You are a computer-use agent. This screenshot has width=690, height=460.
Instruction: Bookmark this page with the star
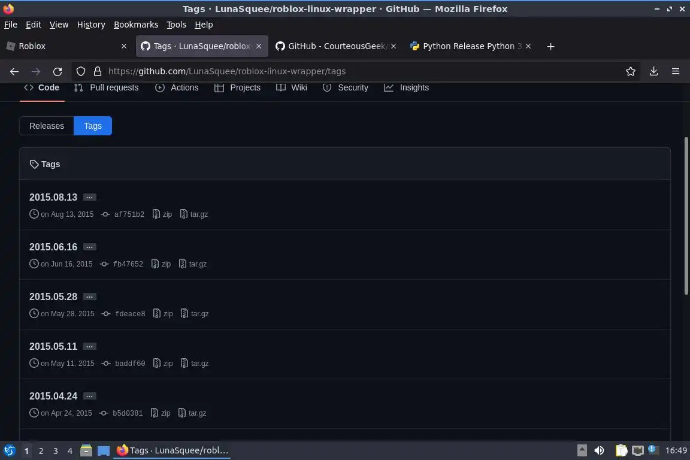tap(631, 71)
